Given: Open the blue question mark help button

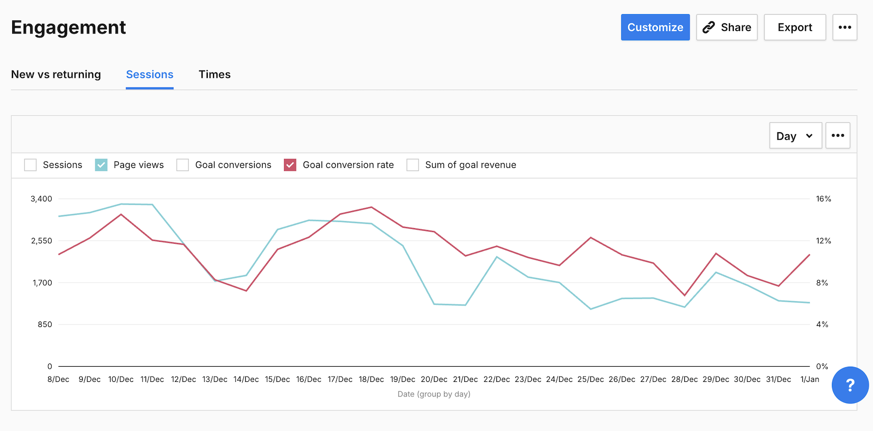Looking at the screenshot, I should 850,385.
